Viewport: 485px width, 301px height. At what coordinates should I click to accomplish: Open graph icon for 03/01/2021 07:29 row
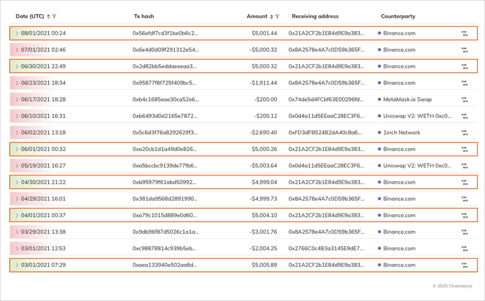pyautogui.click(x=465, y=265)
